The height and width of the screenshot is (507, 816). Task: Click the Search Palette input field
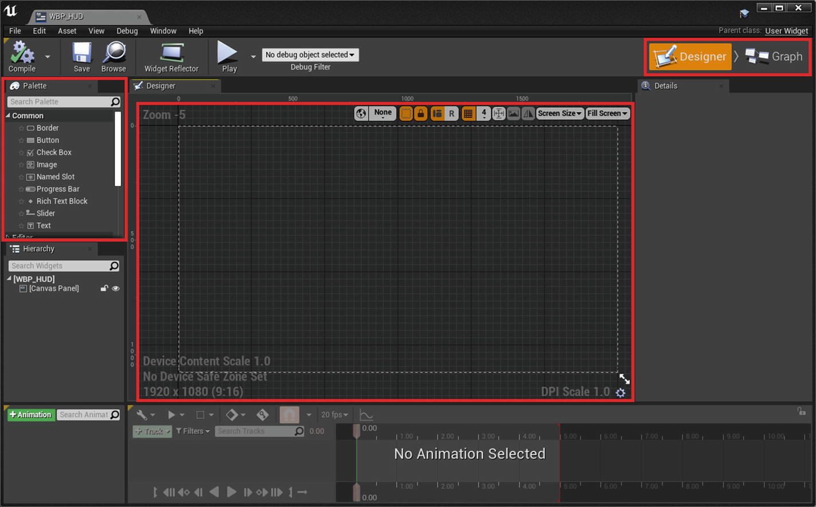pyautogui.click(x=59, y=102)
